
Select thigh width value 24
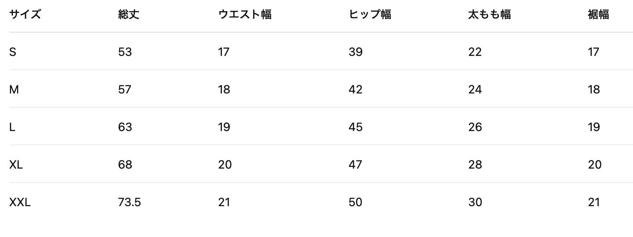point(475,90)
